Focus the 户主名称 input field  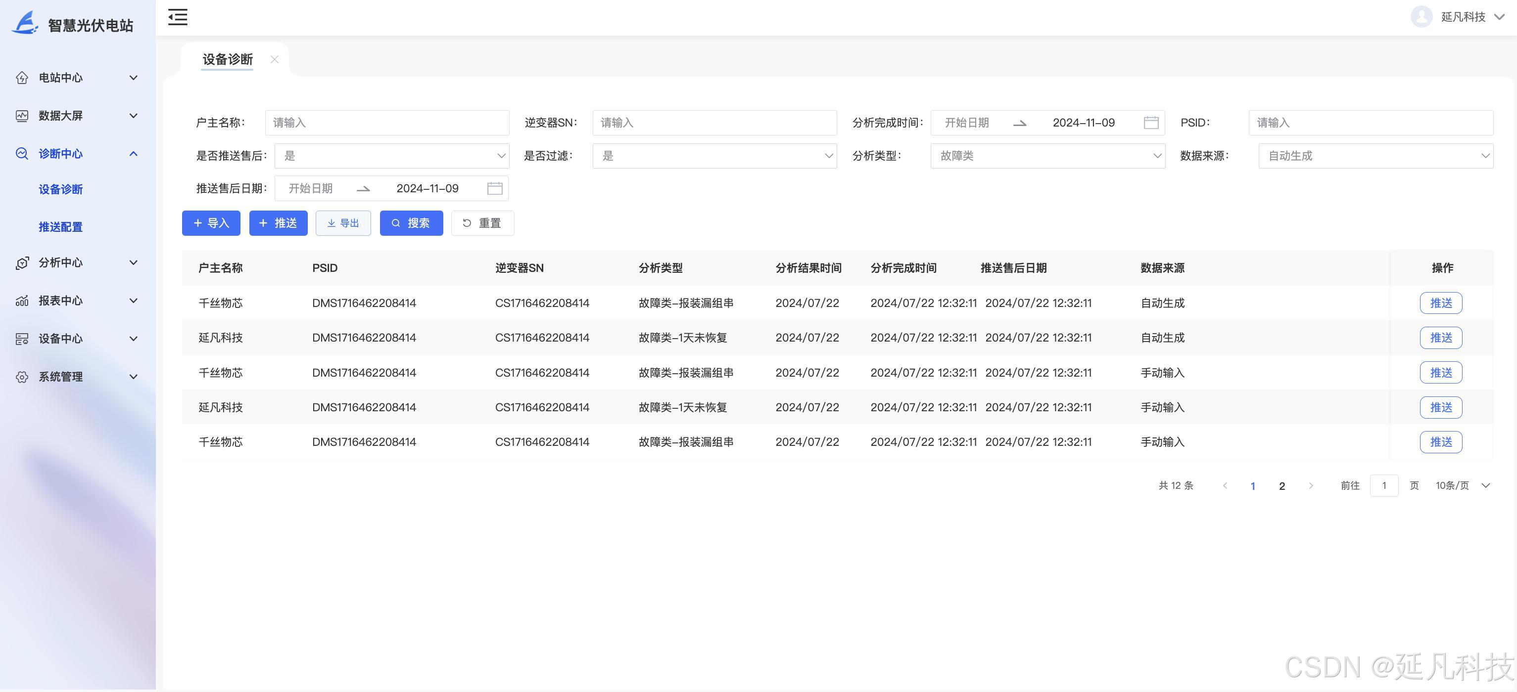click(x=387, y=123)
